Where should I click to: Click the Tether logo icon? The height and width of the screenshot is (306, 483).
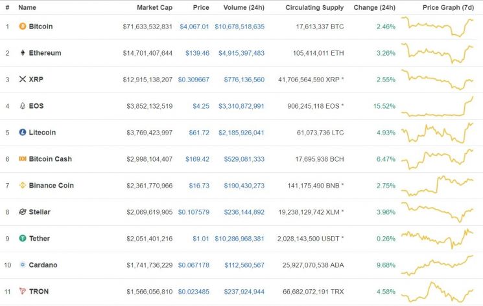click(23, 239)
